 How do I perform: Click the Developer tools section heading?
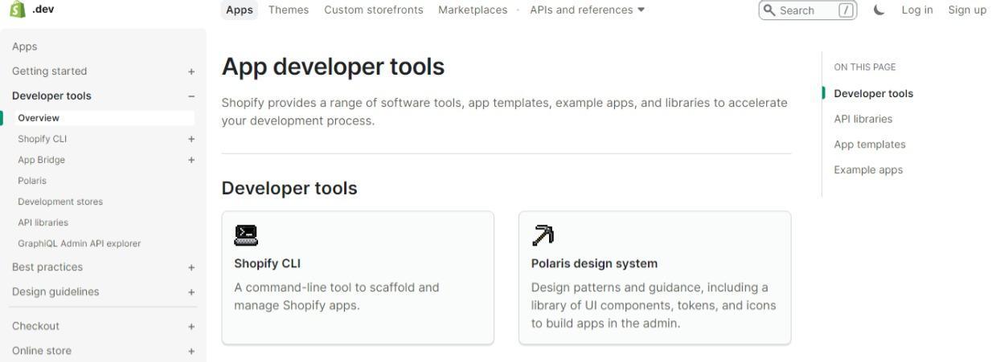[x=289, y=189]
